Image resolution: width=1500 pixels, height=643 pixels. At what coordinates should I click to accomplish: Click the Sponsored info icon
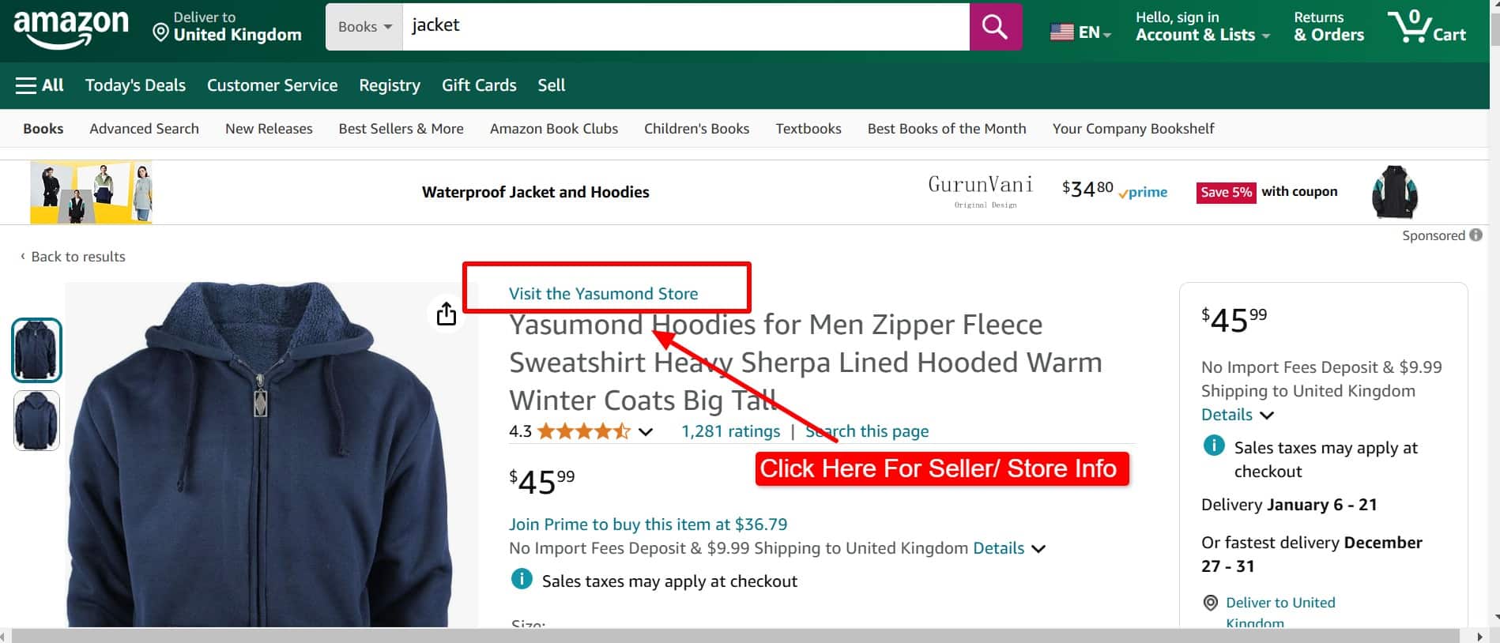(1476, 235)
